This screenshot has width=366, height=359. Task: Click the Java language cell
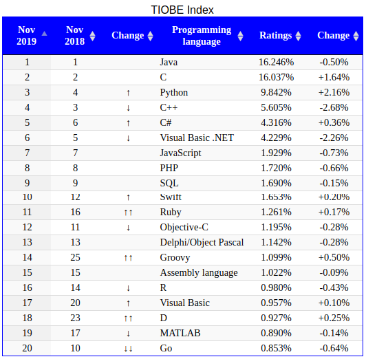coord(169,63)
